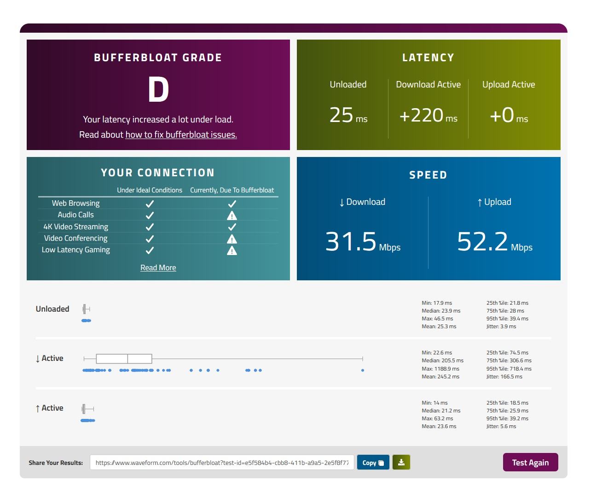Image resolution: width=608 pixels, height=493 pixels.
Task: Click the Audio Calls warning triangle
Action: coord(232,215)
